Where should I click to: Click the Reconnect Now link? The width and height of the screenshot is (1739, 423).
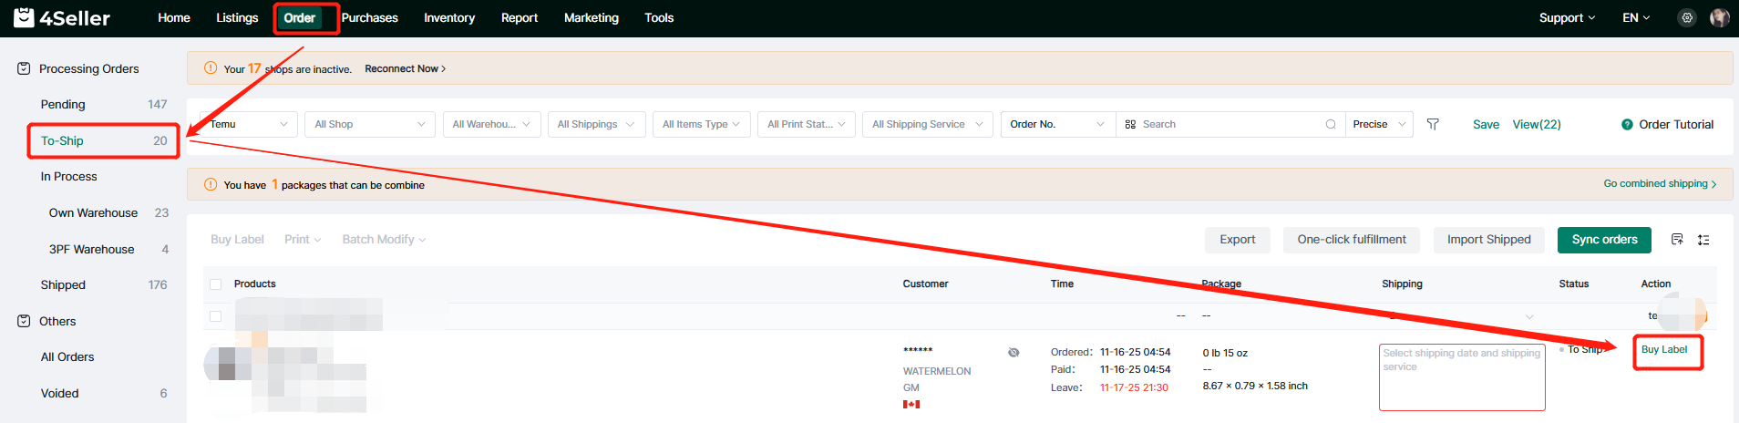pyautogui.click(x=405, y=69)
